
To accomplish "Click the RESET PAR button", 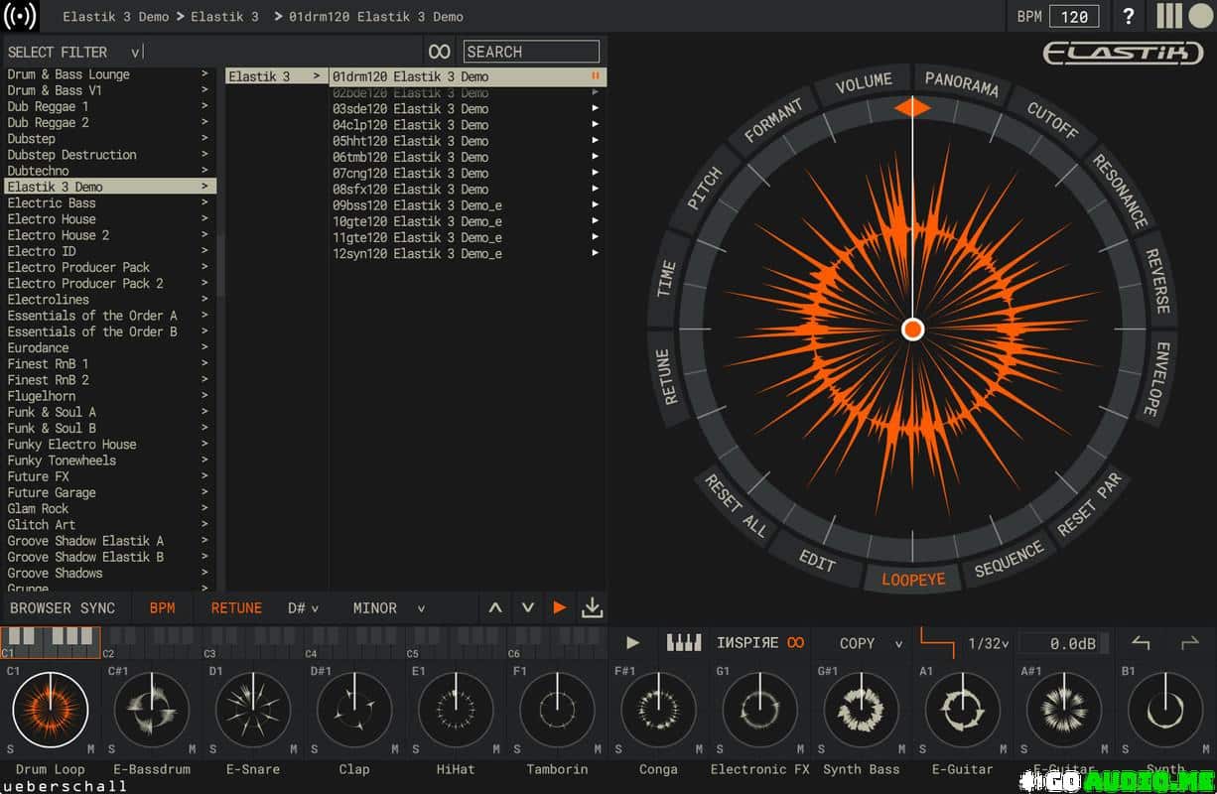I will point(1089,504).
